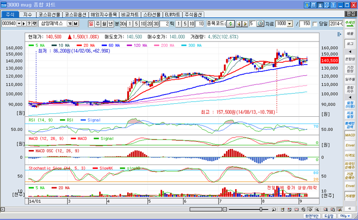This screenshot has width=358, height=220.
Task: Select the 코스피옵션 tab
Action: coord(75,14)
